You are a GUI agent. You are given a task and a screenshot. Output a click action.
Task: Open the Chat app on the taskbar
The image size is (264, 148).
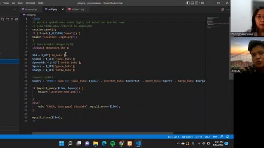[x=87, y=143]
